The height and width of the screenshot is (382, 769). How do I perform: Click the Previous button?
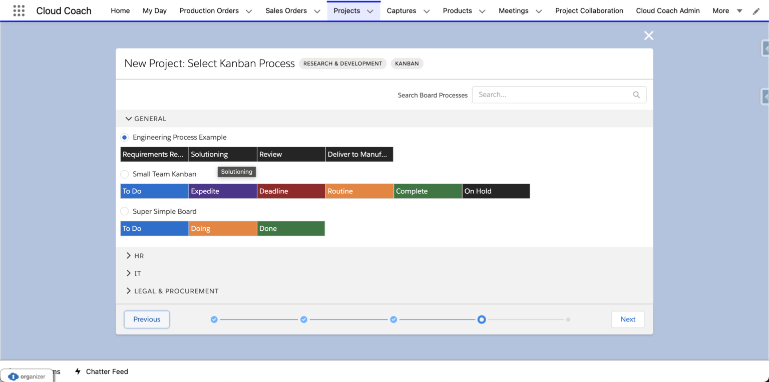pos(146,319)
